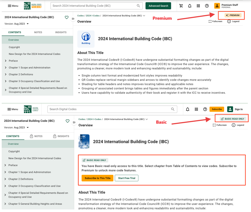Select CONTENTS tab in Basic view

[13, 136]
